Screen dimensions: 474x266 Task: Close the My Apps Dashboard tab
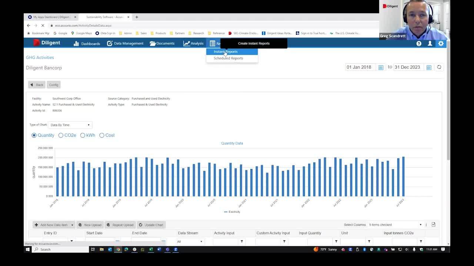tap(75, 17)
